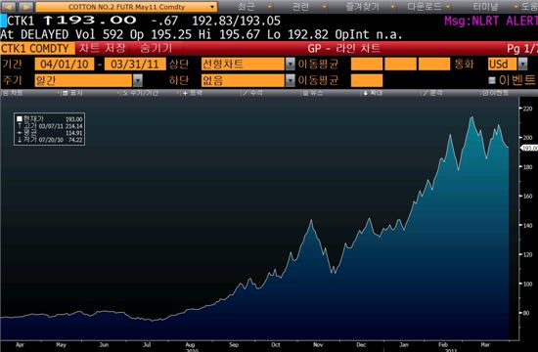Open the 관련 (Related) menu
Image resolution: width=538 pixels, height=352 pixels.
(301, 7)
